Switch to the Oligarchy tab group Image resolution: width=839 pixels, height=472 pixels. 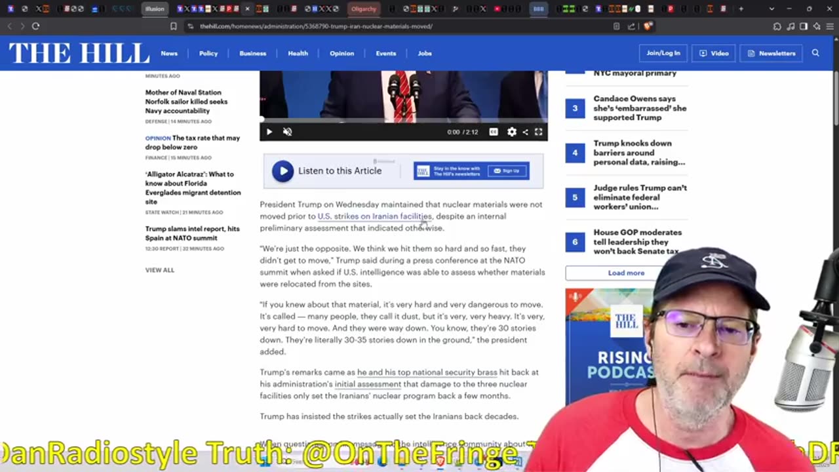(364, 9)
